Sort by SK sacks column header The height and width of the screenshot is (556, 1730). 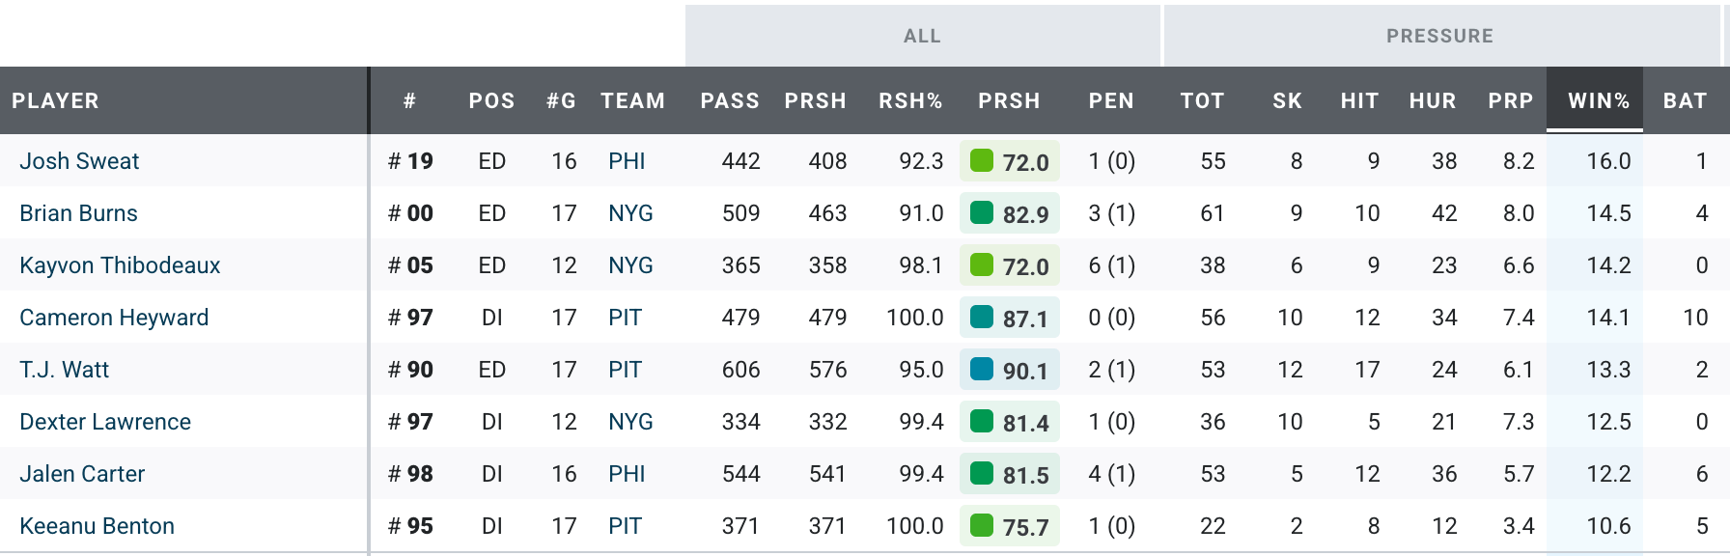click(1287, 100)
